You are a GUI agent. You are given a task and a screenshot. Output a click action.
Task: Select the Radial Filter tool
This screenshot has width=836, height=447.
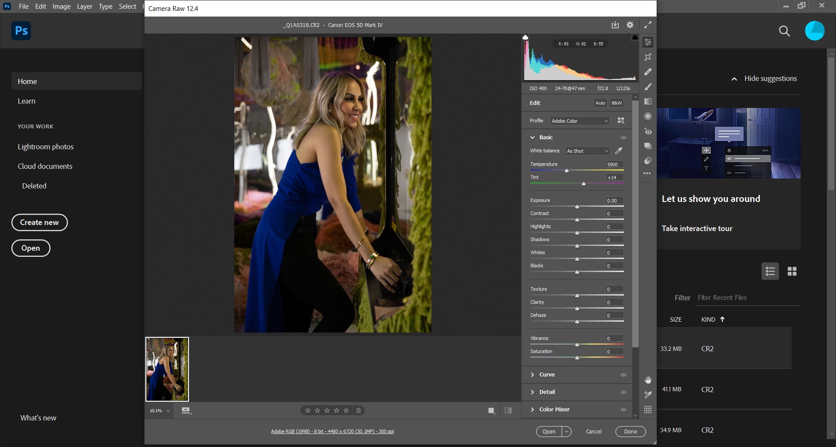point(648,116)
